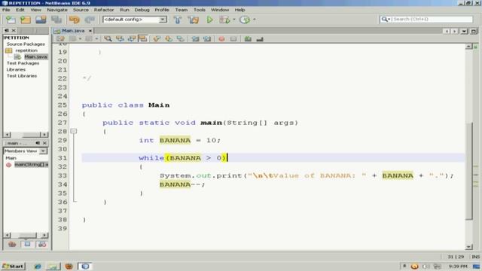Click the Uncomment lines icon
The height and width of the screenshot is (271, 482).
tap(260, 39)
